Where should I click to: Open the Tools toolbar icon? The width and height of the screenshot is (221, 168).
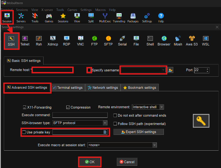tap(35, 18)
